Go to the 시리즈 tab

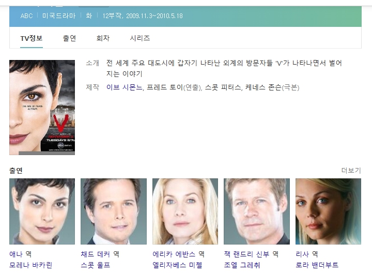pos(139,38)
